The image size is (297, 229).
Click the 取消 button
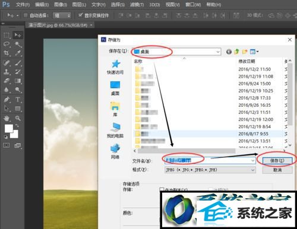277,170
